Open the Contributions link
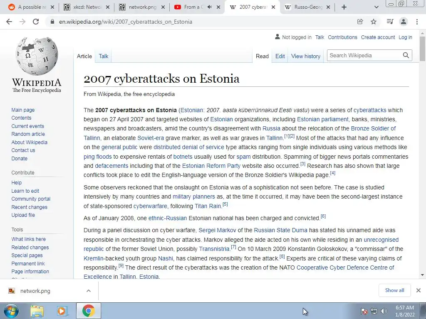The height and width of the screenshot is (319, 426). [343, 37]
